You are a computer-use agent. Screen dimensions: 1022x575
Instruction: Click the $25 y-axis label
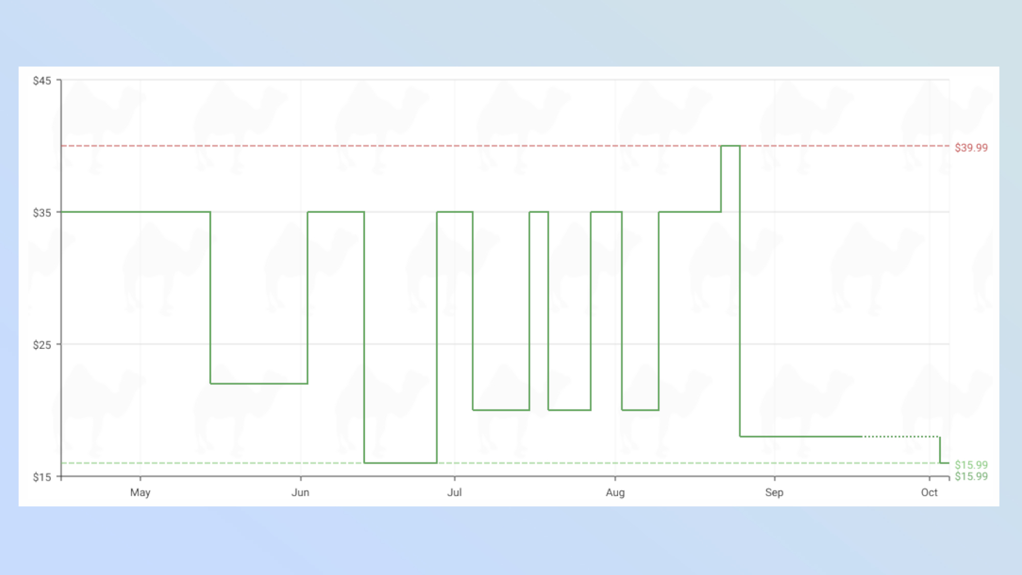pos(42,345)
